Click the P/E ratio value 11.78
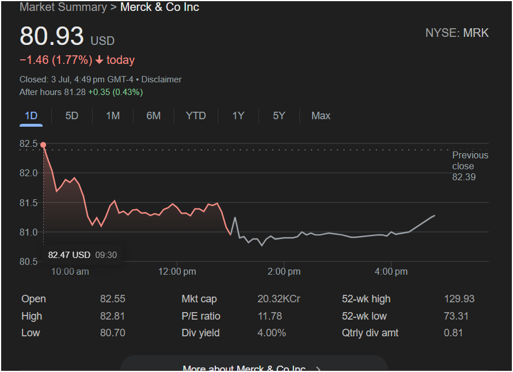 point(270,316)
